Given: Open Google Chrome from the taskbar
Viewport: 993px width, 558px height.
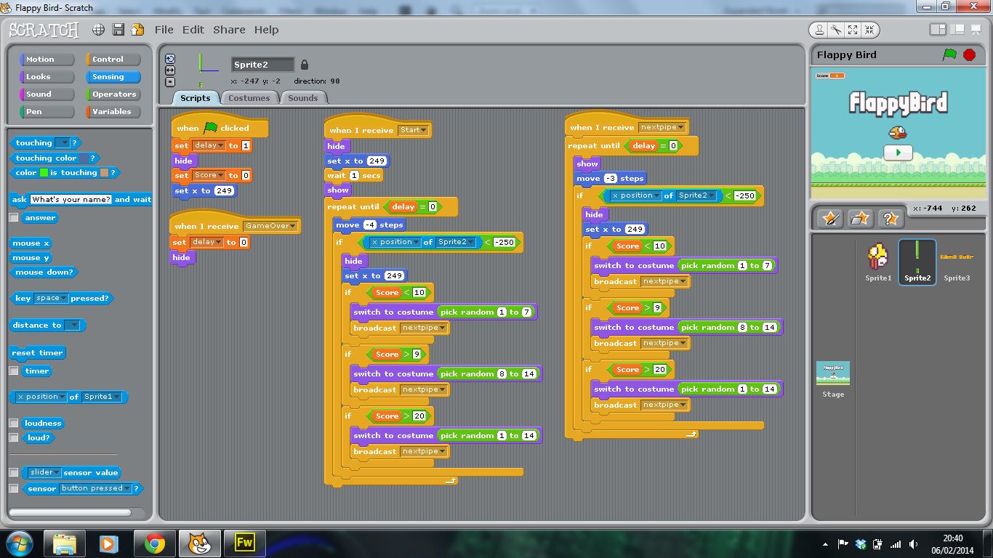Looking at the screenshot, I should 154,543.
